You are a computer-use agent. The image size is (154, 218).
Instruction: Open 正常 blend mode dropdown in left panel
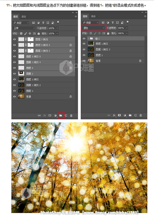(24, 28)
